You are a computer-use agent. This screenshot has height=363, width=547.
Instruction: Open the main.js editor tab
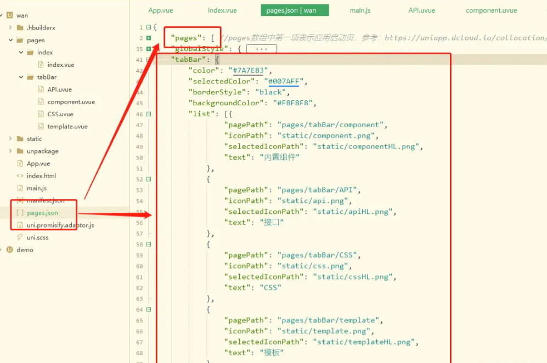360,10
